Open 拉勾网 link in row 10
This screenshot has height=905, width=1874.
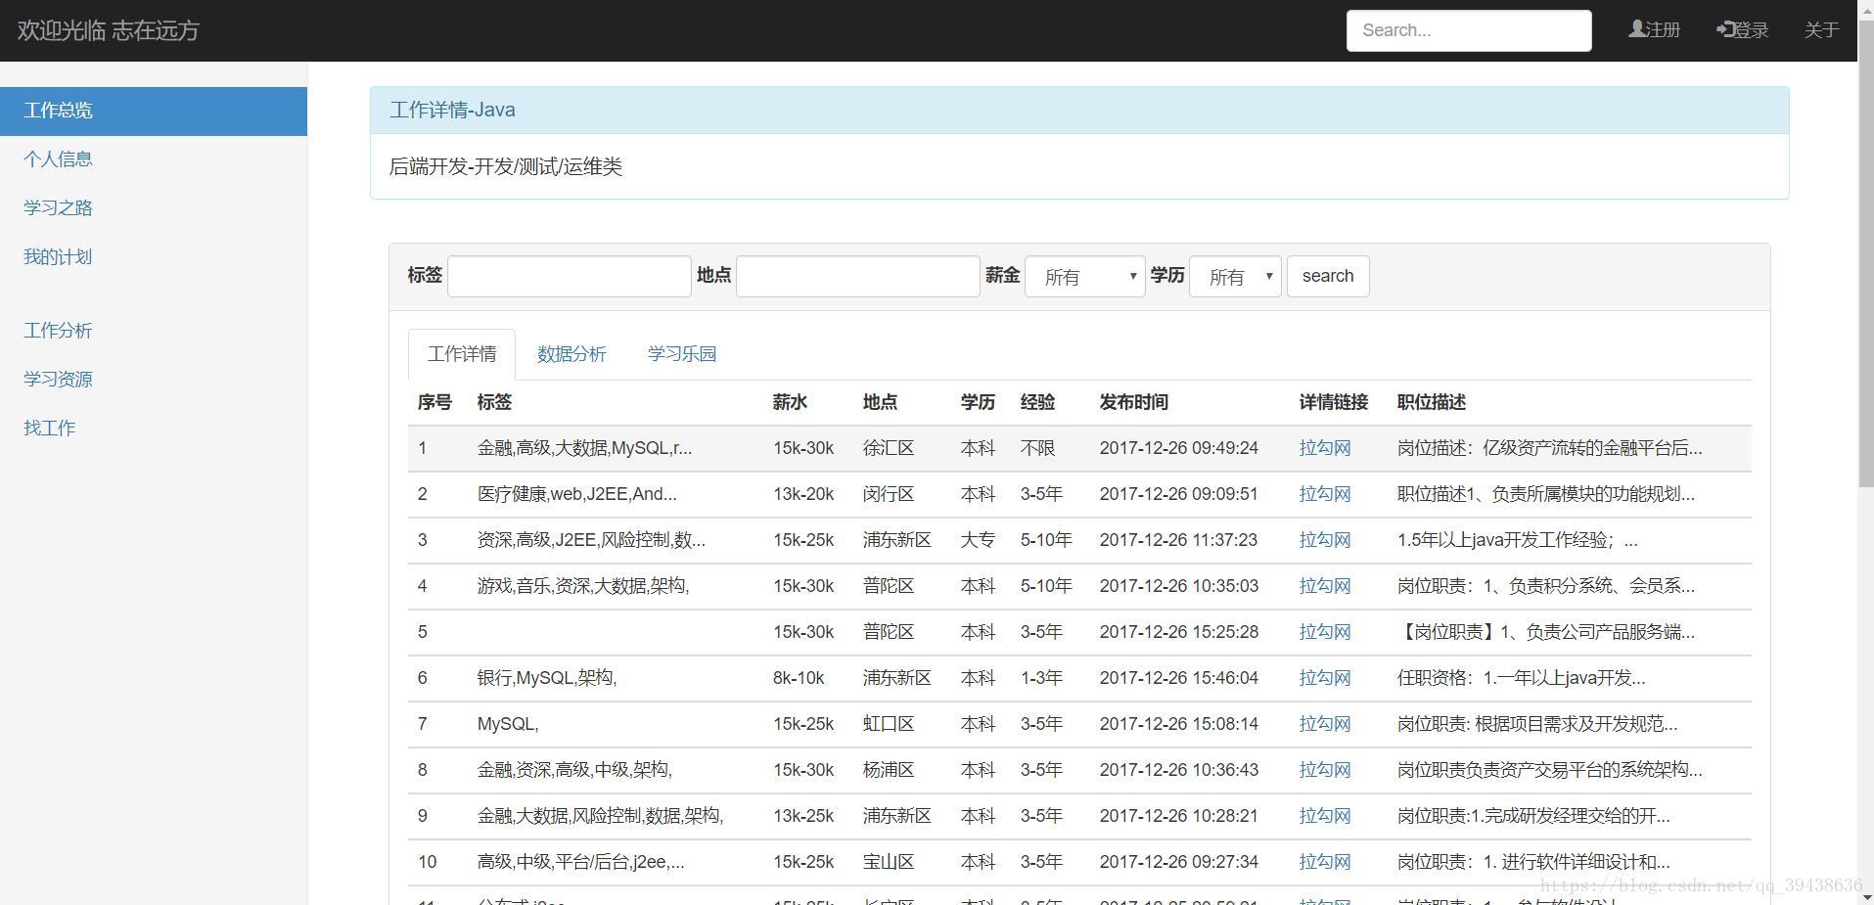(x=1325, y=862)
